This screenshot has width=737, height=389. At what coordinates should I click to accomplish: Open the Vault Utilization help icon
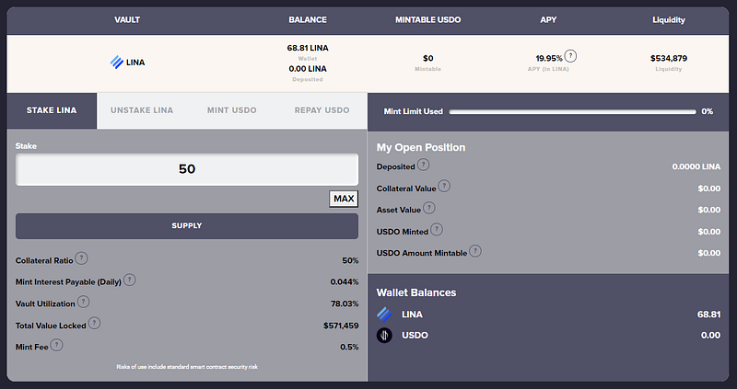(x=83, y=302)
